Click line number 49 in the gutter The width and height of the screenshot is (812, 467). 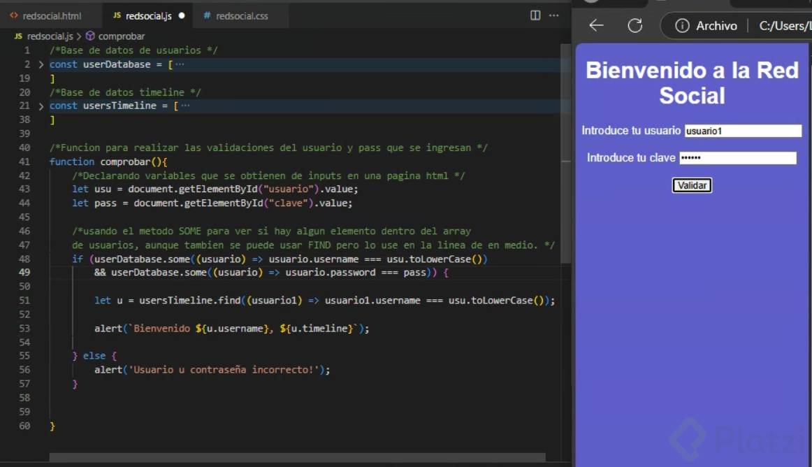click(24, 272)
